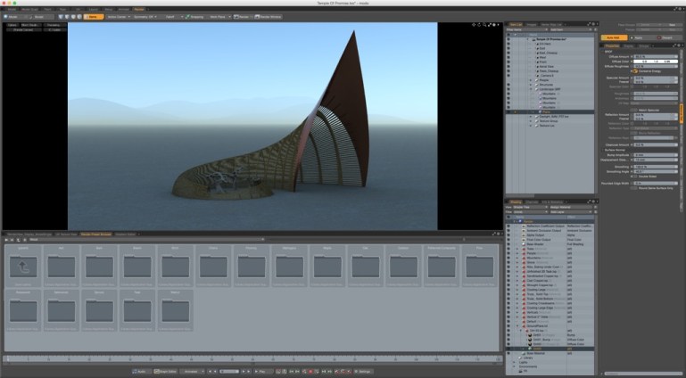This screenshot has height=378, width=686.
Task: Open the Work Plane dropdown
Action: coord(219,17)
